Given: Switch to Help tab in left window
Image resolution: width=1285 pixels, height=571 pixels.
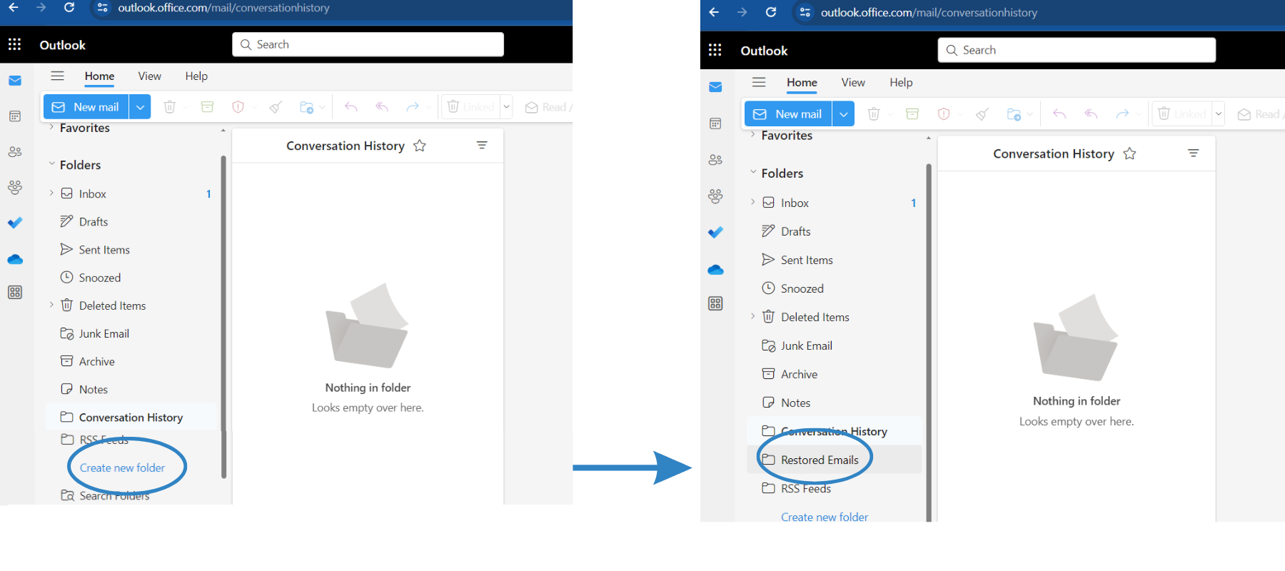Looking at the screenshot, I should 196,76.
